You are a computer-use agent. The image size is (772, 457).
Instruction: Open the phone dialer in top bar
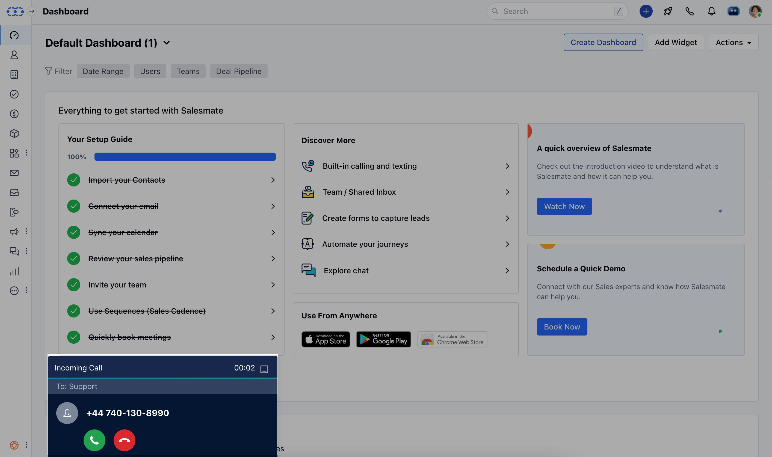pos(690,11)
